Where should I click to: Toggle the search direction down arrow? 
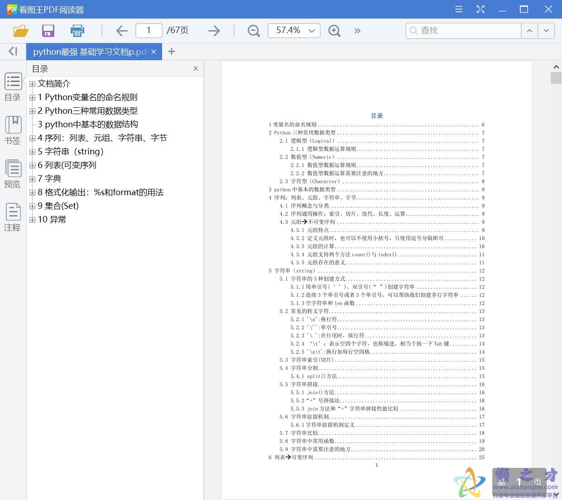click(x=546, y=30)
